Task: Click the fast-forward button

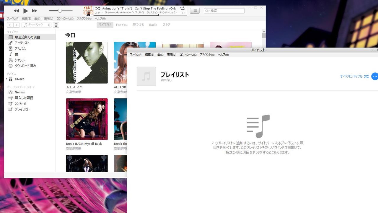Action: pyautogui.click(x=35, y=11)
